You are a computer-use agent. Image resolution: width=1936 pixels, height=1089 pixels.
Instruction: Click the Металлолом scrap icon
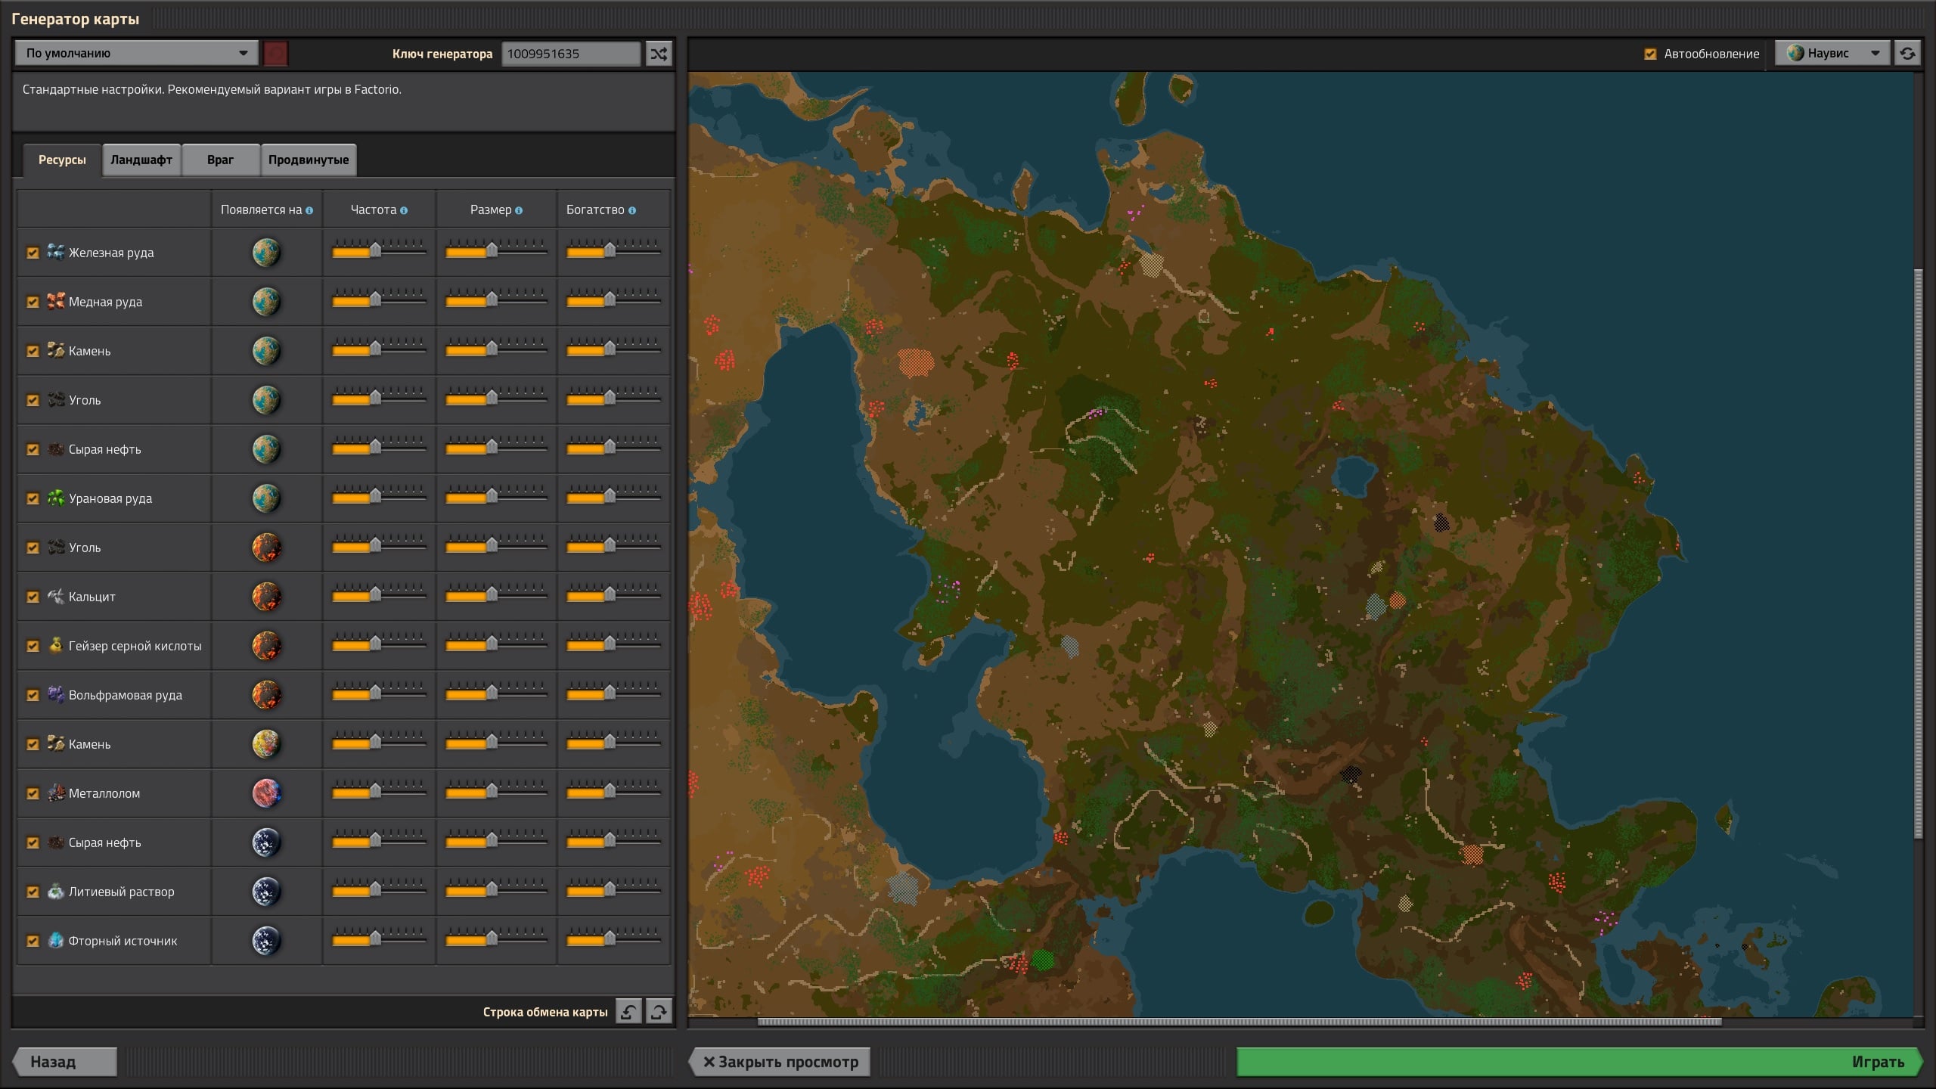pos(55,793)
